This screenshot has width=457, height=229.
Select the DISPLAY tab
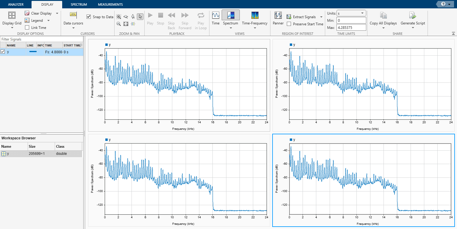tap(48, 4)
